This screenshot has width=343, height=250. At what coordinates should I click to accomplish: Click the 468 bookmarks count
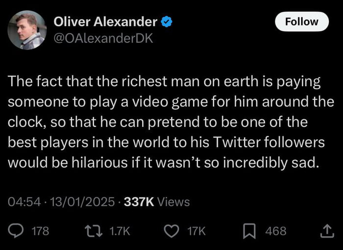(x=276, y=231)
